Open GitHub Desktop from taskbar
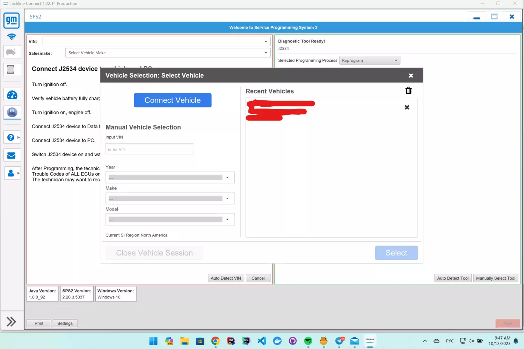Image resolution: width=524 pixels, height=349 pixels. [293, 341]
